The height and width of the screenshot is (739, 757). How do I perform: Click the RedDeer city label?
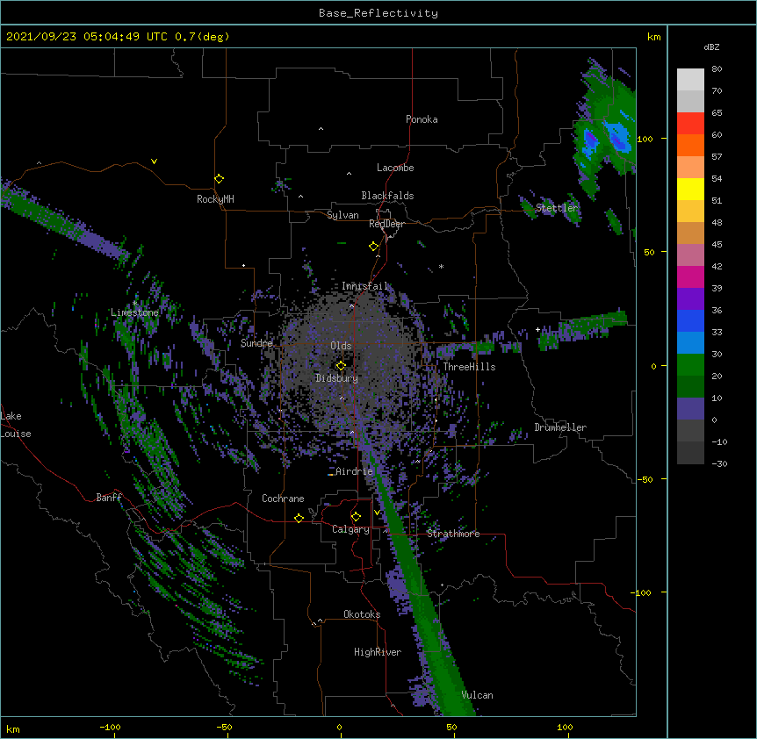[386, 224]
